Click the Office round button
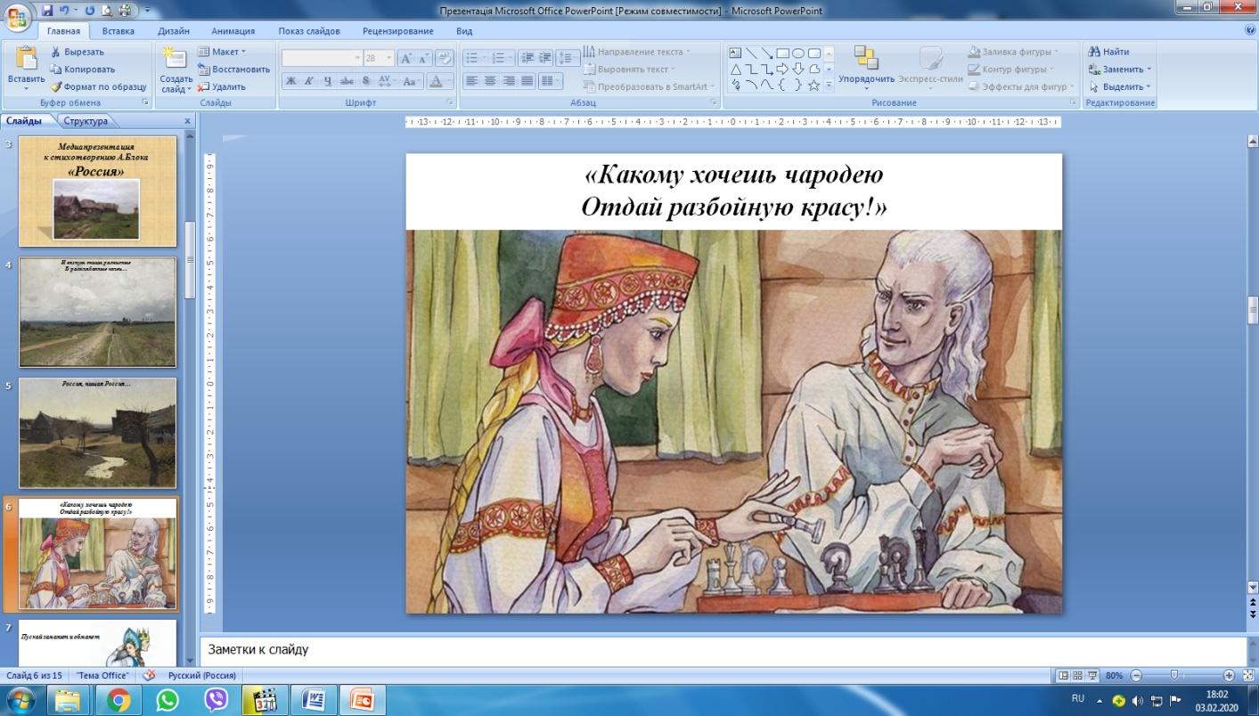The width and height of the screenshot is (1259, 716). 18,19
